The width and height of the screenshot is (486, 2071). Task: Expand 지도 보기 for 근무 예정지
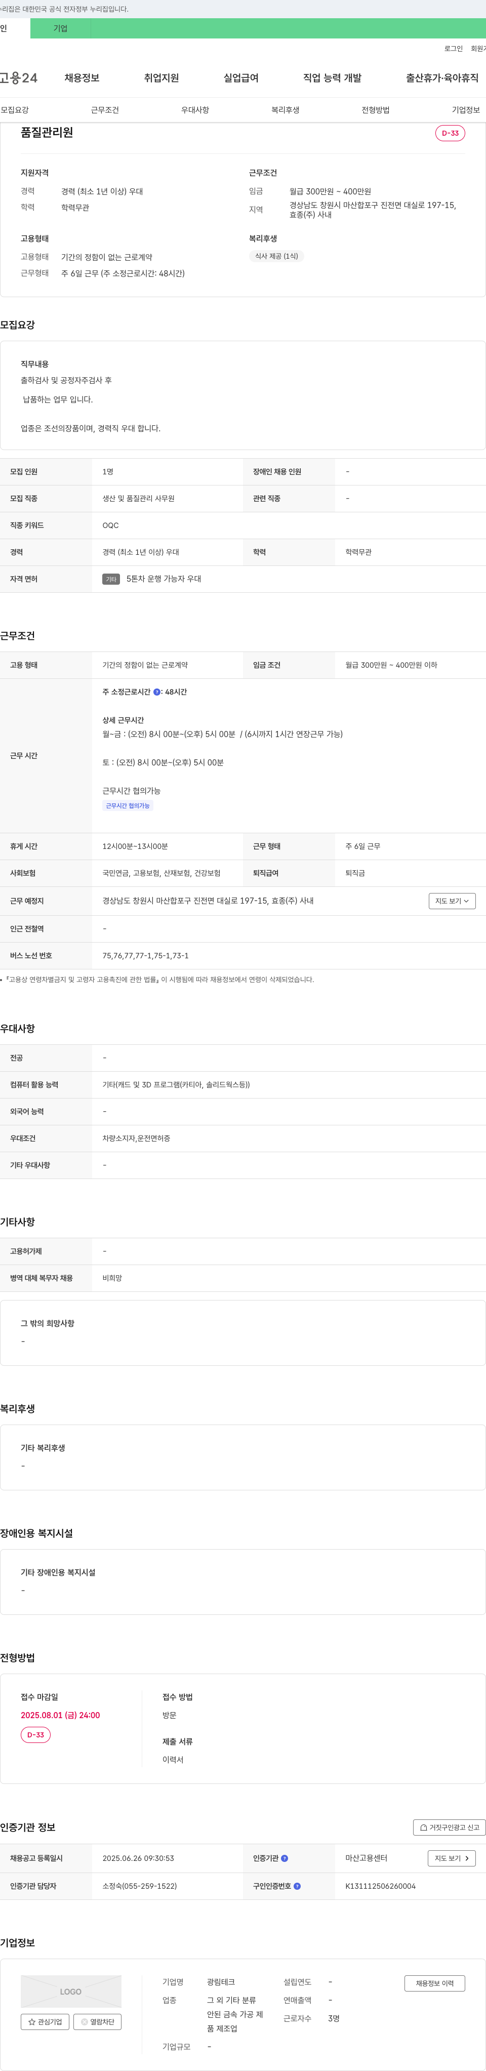click(452, 901)
